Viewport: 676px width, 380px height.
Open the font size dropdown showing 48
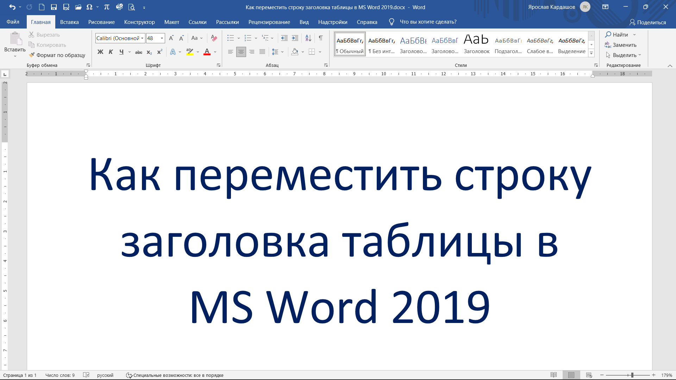coord(162,38)
